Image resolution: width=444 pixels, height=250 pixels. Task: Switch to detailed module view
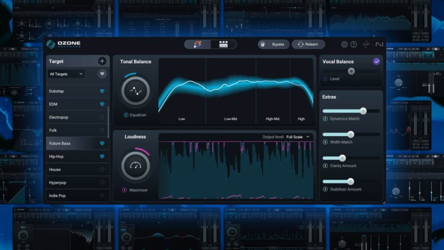(x=223, y=44)
